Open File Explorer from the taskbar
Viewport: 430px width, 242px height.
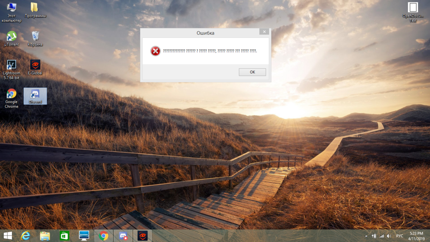pyautogui.click(x=45, y=236)
